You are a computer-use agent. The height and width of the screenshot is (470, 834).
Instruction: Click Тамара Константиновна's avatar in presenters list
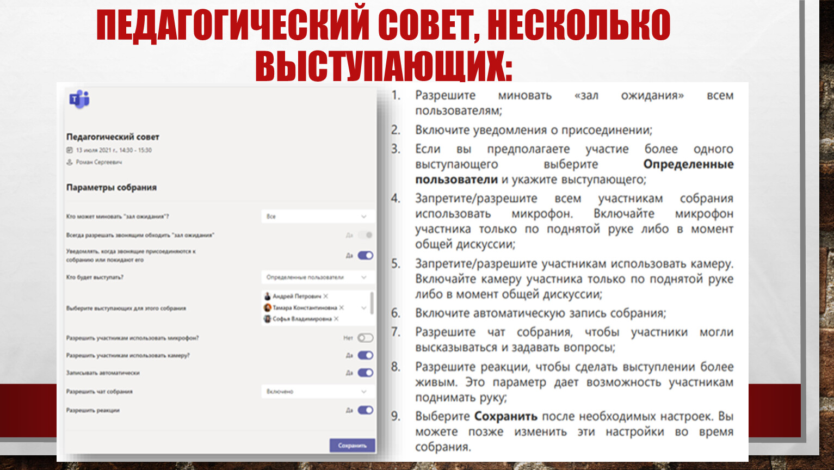coord(267,308)
